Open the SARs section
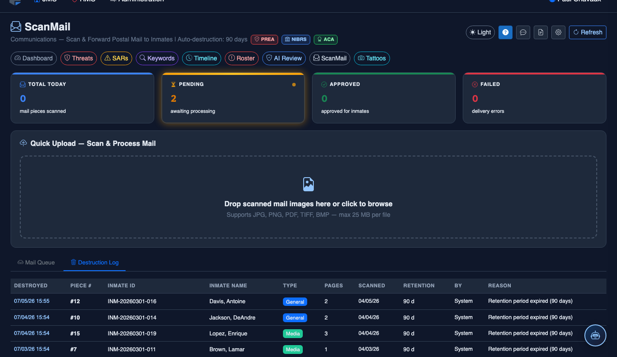 click(116, 58)
